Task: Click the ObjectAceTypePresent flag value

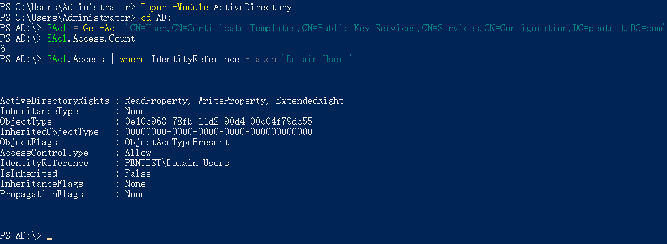Action: [177, 142]
